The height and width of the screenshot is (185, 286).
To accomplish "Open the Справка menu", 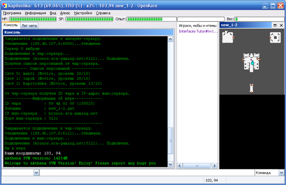I will pyautogui.click(x=103, y=13).
